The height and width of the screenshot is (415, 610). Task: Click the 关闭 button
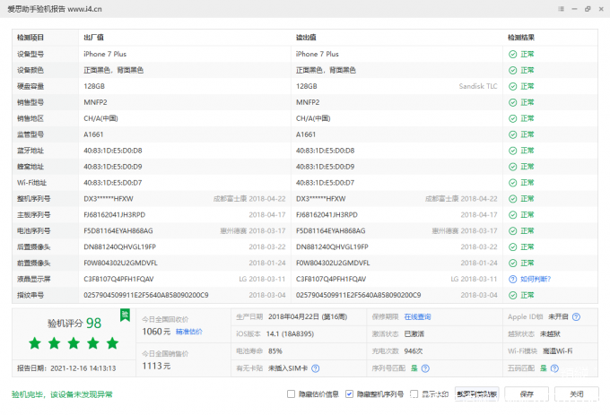click(x=577, y=394)
